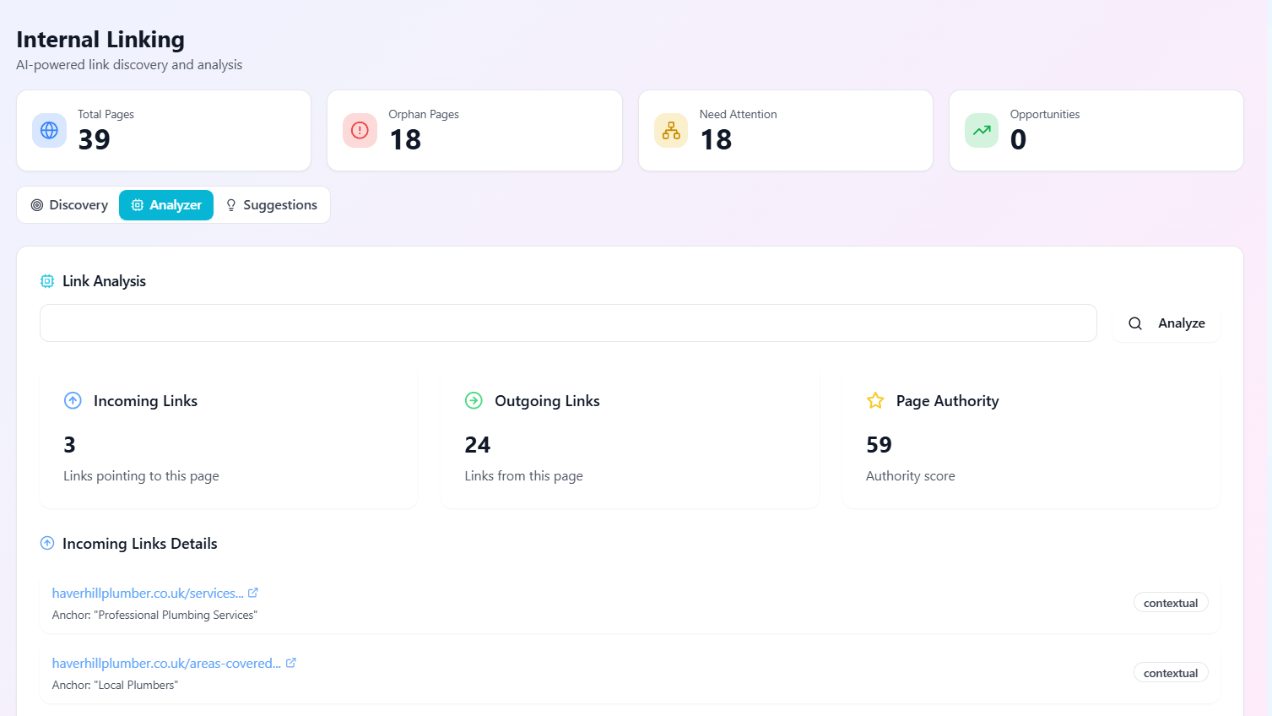The height and width of the screenshot is (716, 1272).
Task: Click the Incoming Links upward arrow icon
Action: [73, 400]
